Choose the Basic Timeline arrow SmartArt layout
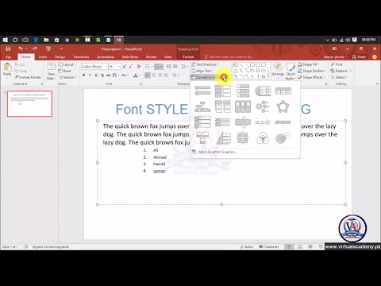Image resolution: width=381 pixels, height=286 pixels. point(263,122)
